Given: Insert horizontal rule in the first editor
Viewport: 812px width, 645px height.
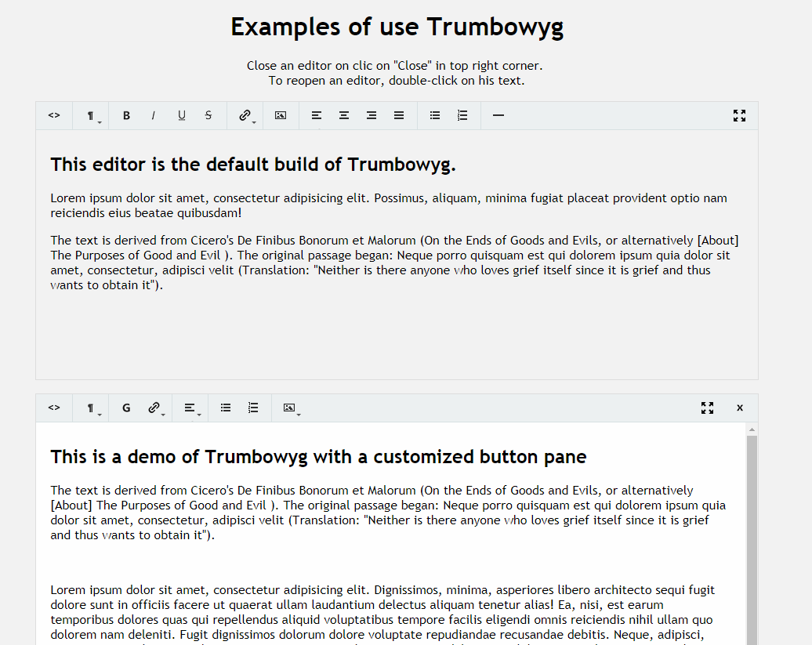Looking at the screenshot, I should tap(498, 115).
